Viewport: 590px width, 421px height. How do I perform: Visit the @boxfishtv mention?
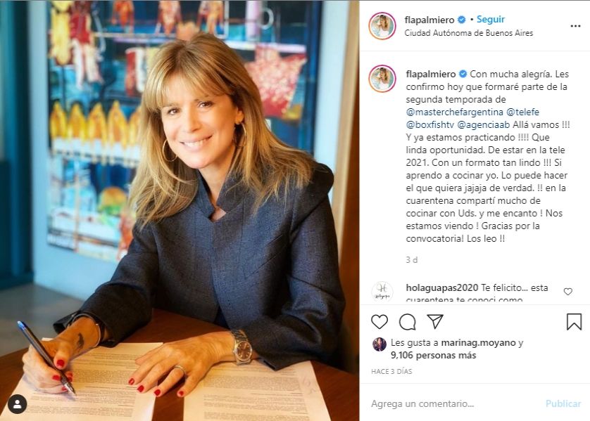pos(430,124)
